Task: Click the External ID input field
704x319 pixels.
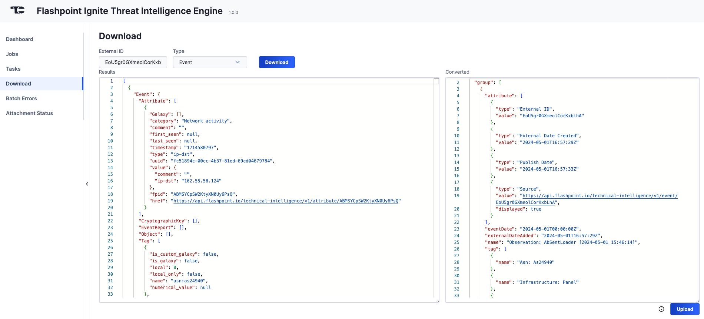Action: tap(133, 62)
